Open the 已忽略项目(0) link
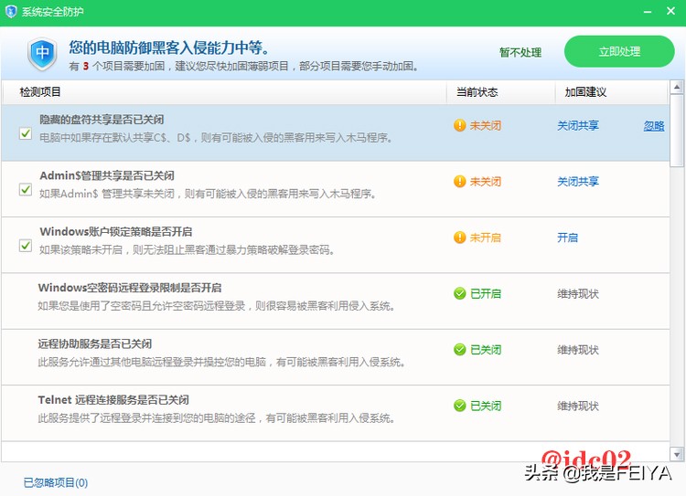Image resolution: width=686 pixels, height=496 pixels. click(x=56, y=482)
